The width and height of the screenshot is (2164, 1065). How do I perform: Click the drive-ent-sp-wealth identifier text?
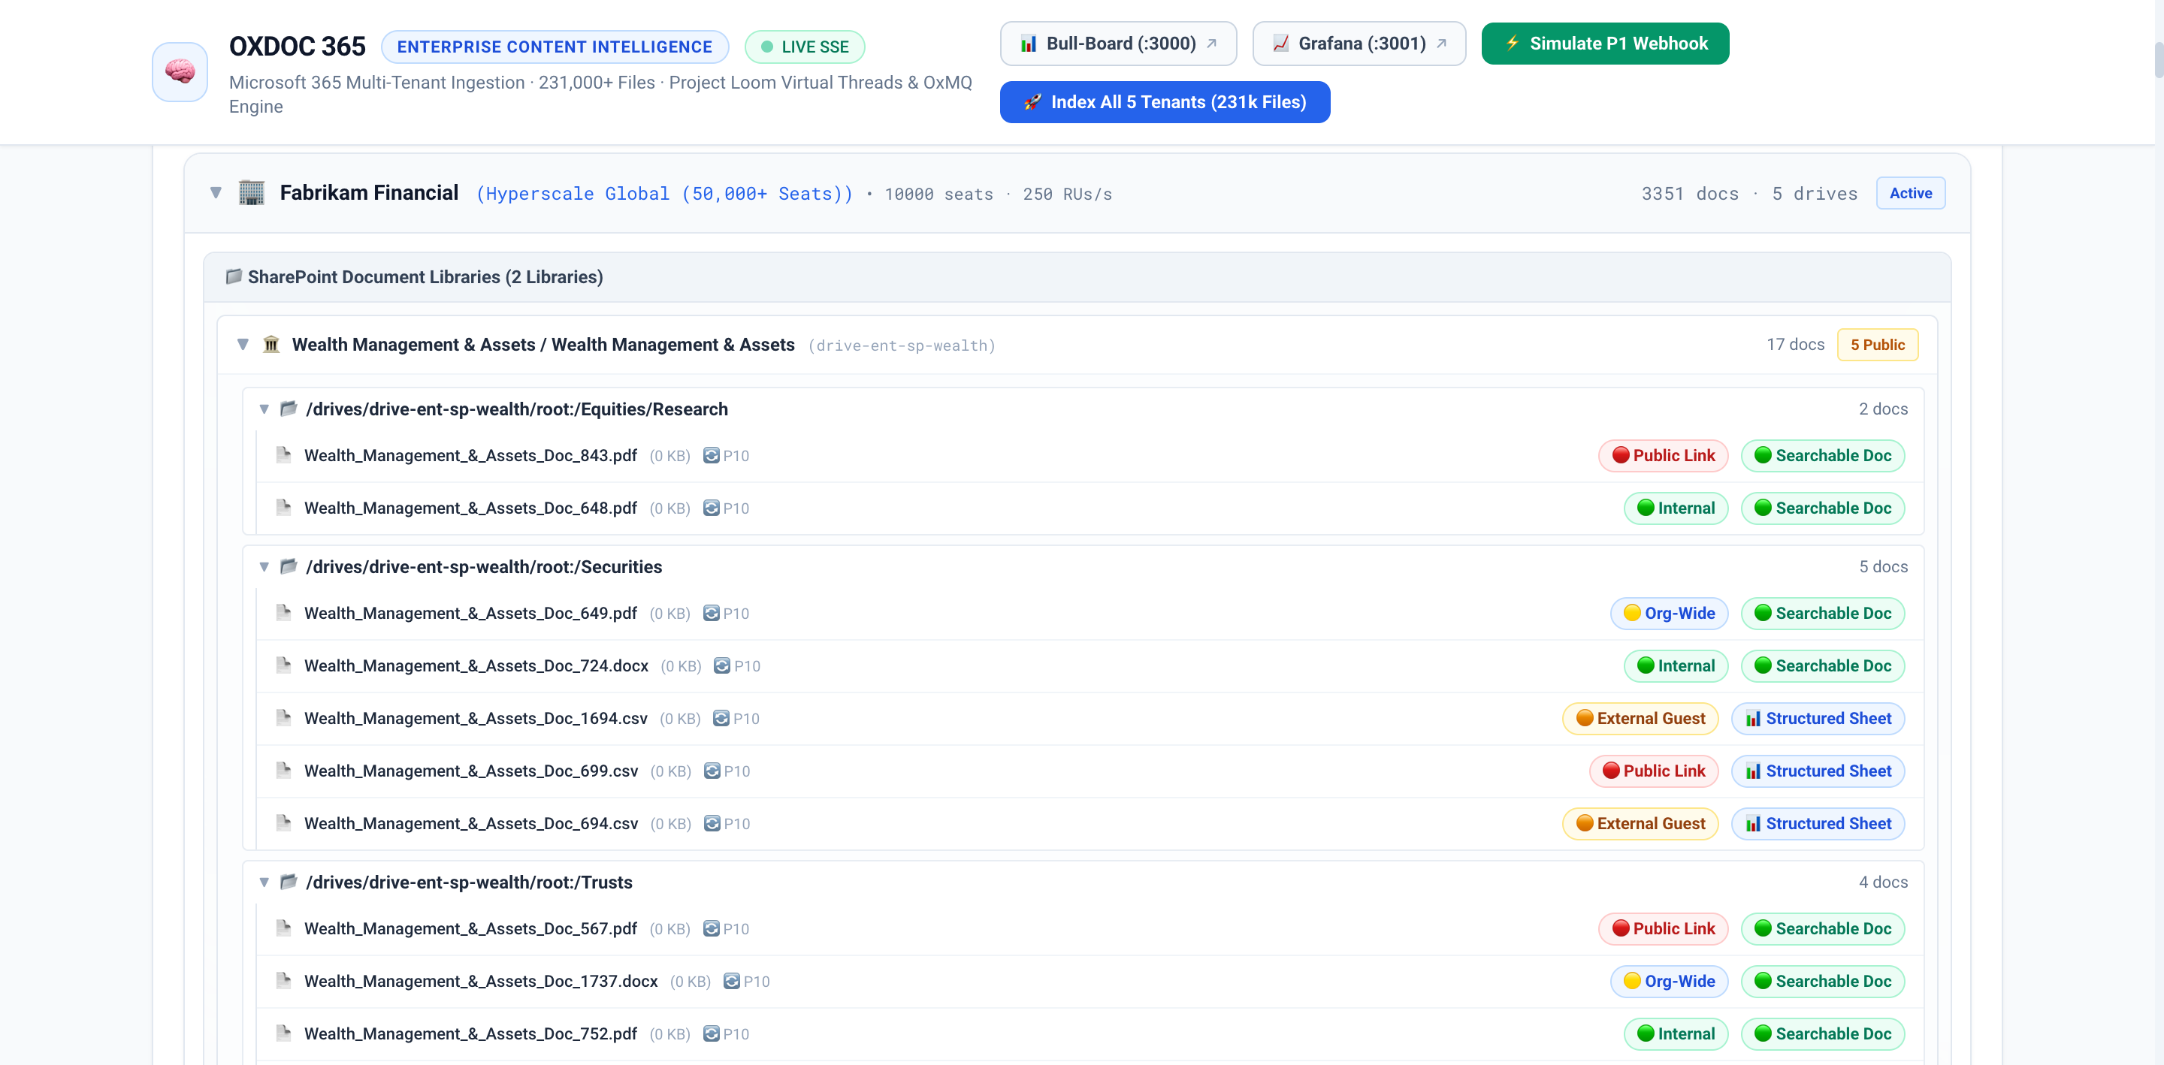(x=902, y=346)
